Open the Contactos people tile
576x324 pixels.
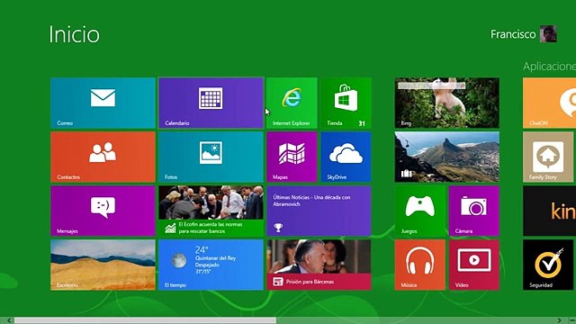pos(103,157)
